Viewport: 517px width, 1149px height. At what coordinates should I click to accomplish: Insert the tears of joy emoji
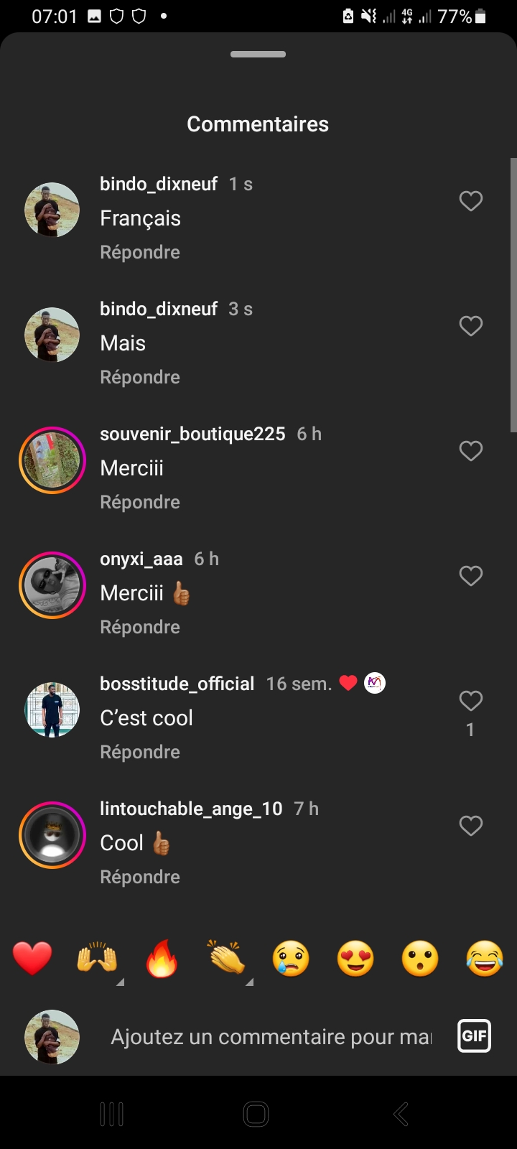coord(485,959)
